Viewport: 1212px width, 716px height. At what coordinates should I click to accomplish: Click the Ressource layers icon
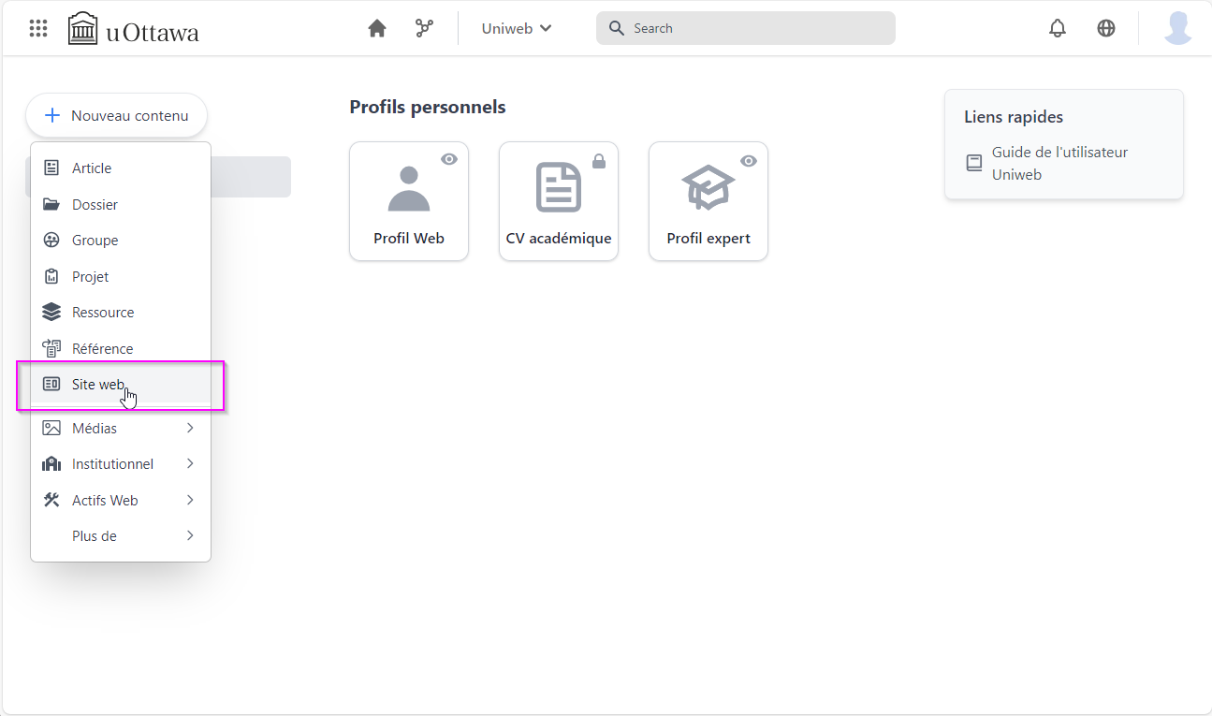[51, 313]
